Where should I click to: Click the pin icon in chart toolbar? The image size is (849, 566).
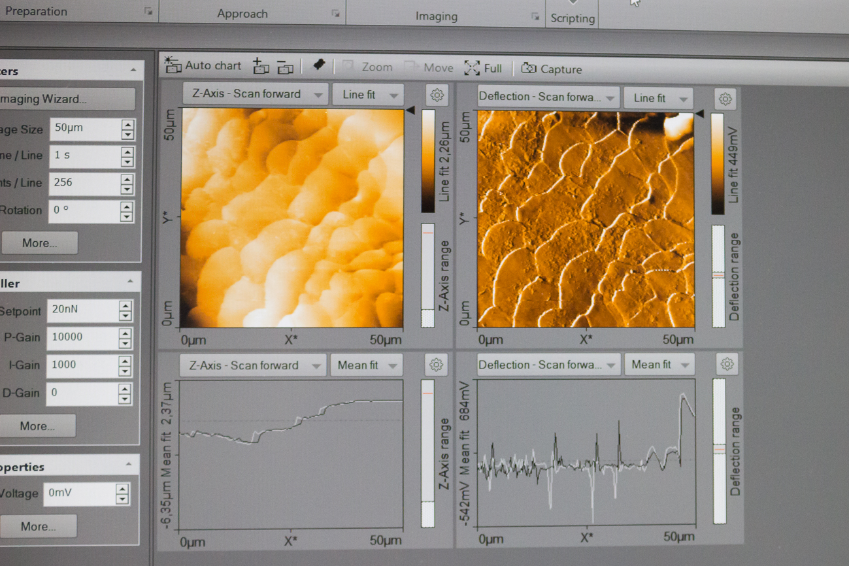[x=318, y=65]
